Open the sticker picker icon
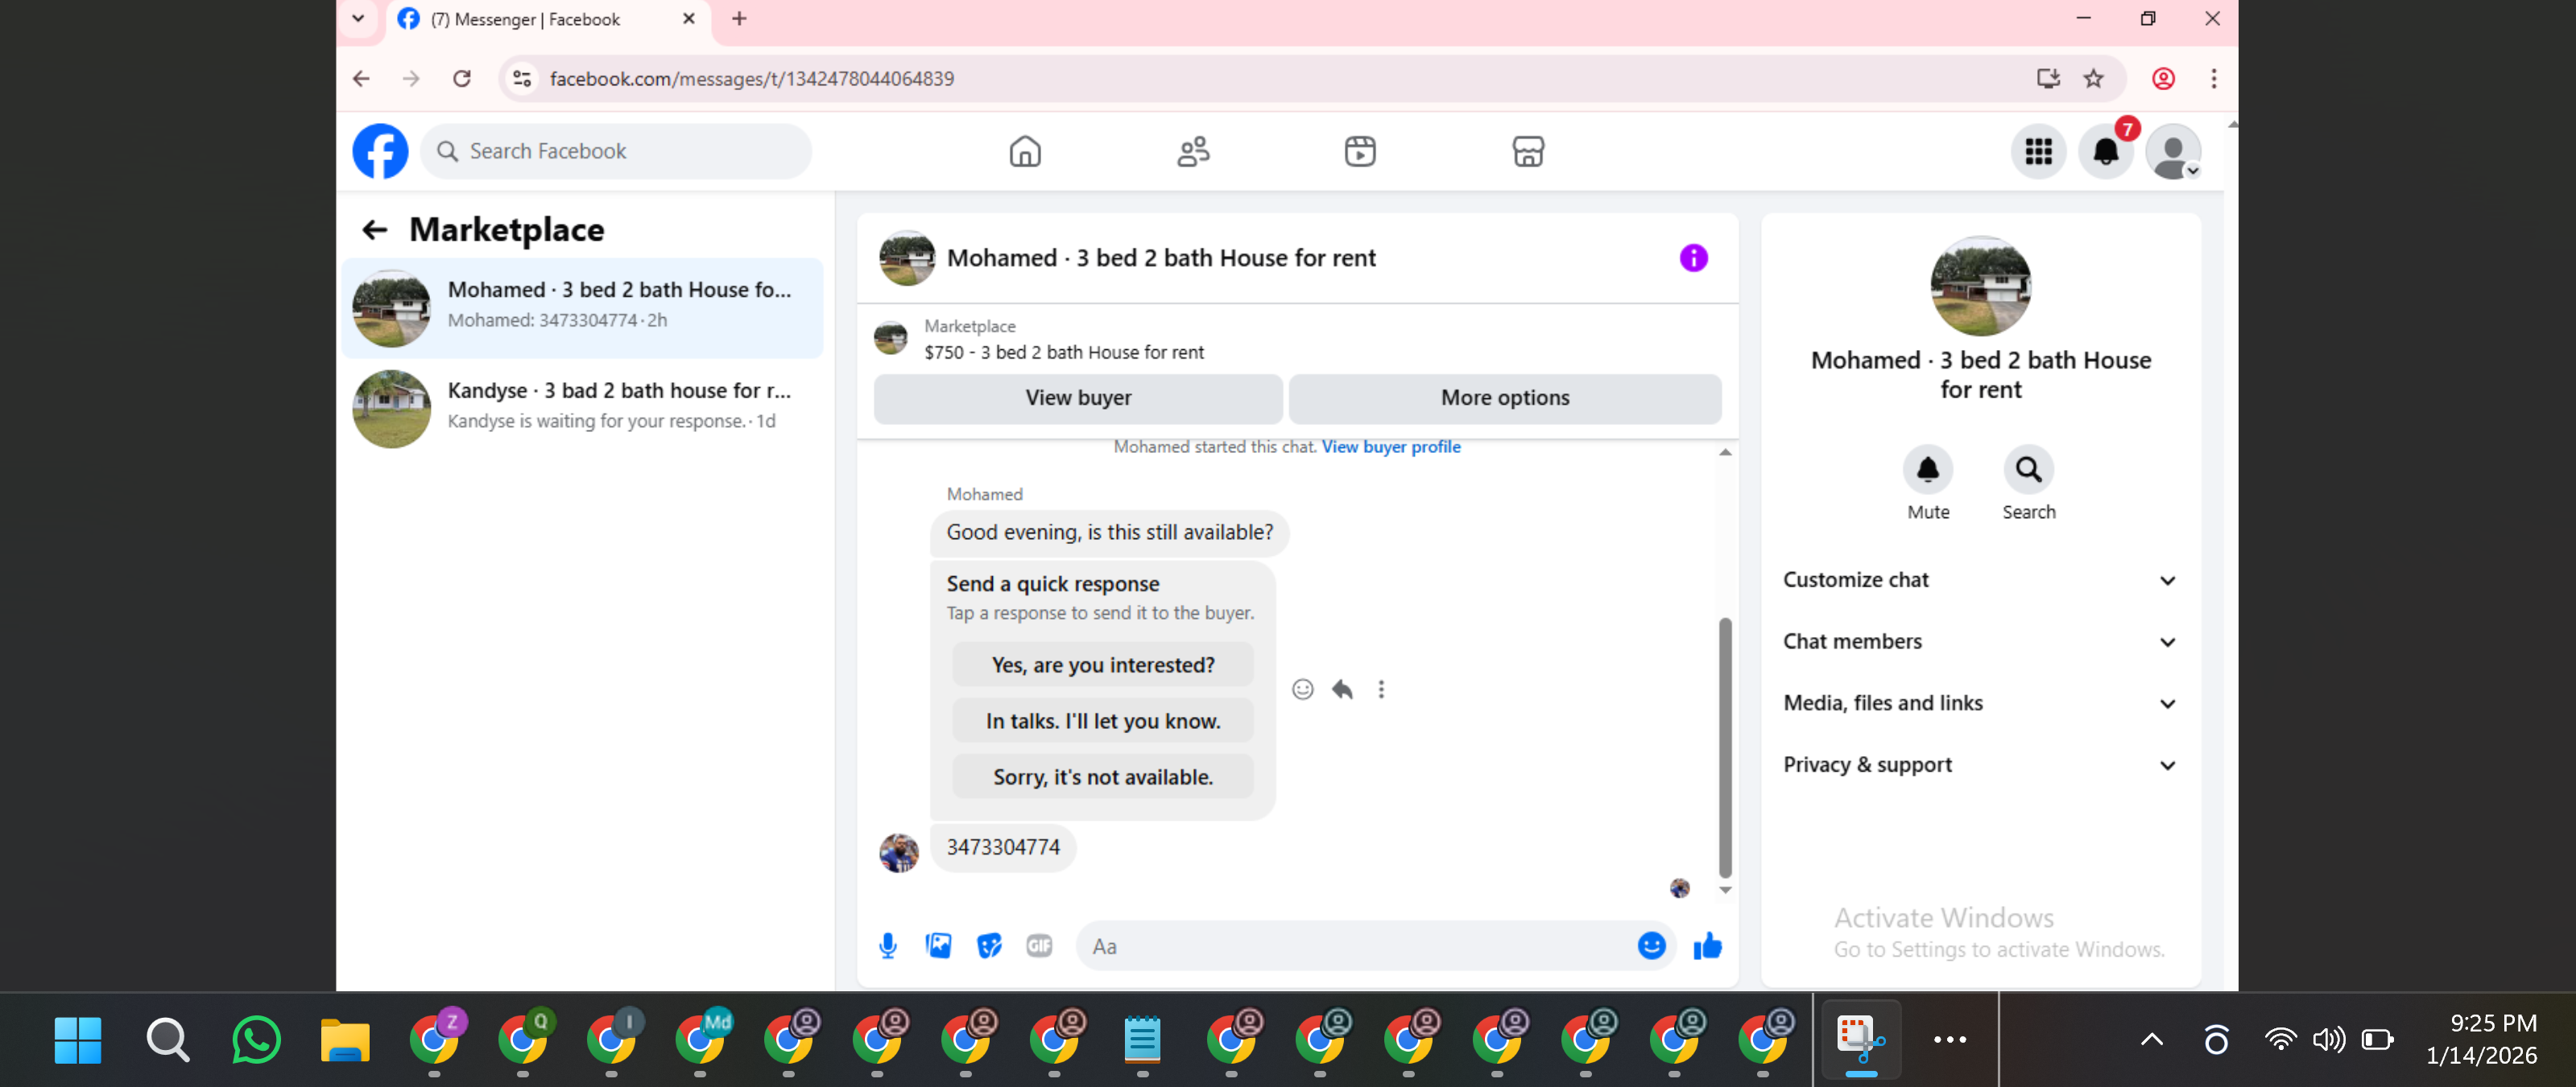 [x=989, y=945]
